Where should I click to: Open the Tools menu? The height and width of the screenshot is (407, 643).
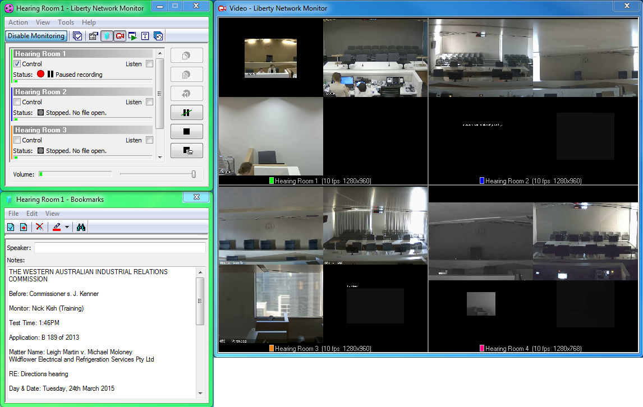[66, 22]
